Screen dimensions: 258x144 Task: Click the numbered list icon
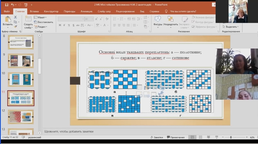122,19
